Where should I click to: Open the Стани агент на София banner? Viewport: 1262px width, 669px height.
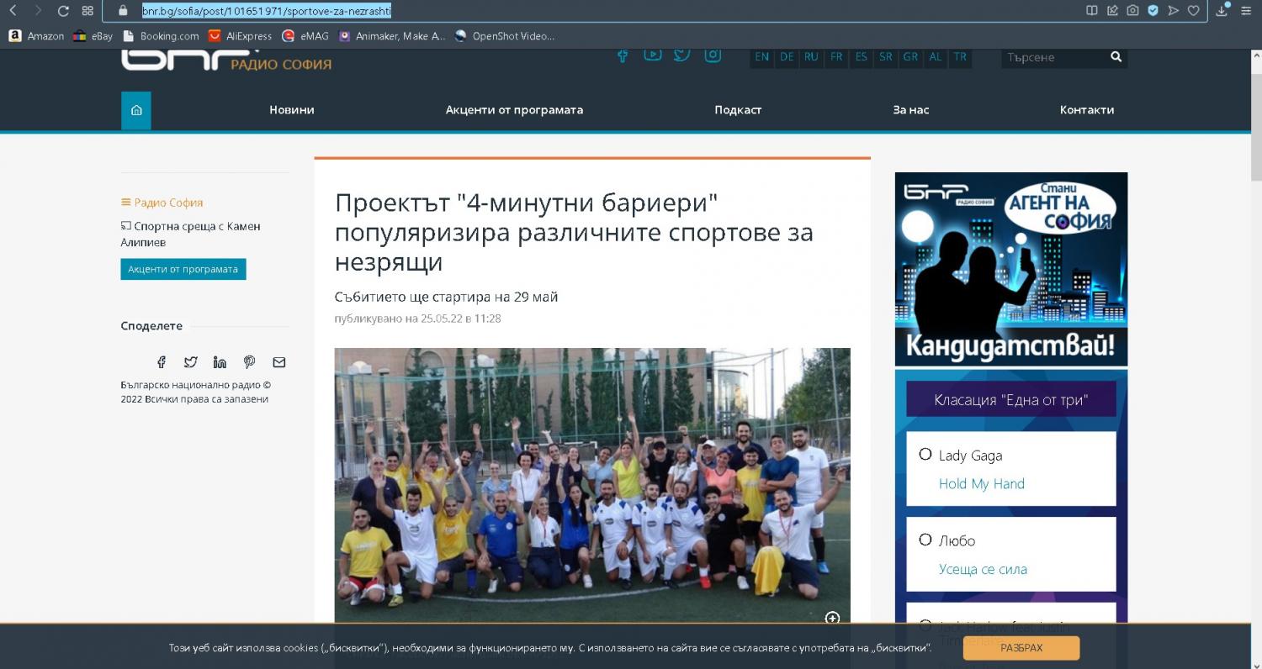click(x=1011, y=269)
